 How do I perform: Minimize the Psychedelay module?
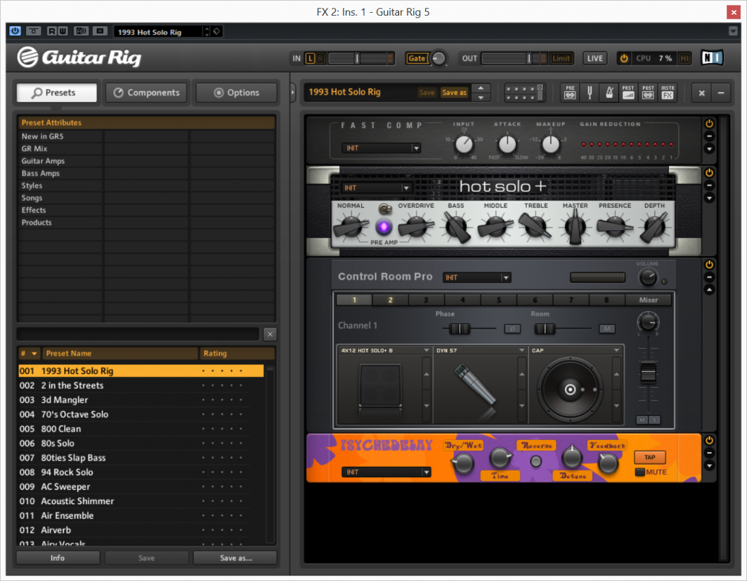[709, 453]
